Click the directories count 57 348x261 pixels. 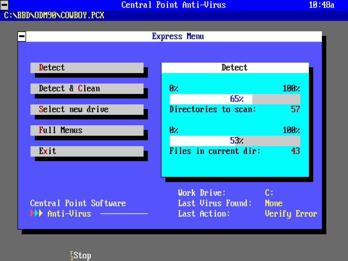point(296,109)
